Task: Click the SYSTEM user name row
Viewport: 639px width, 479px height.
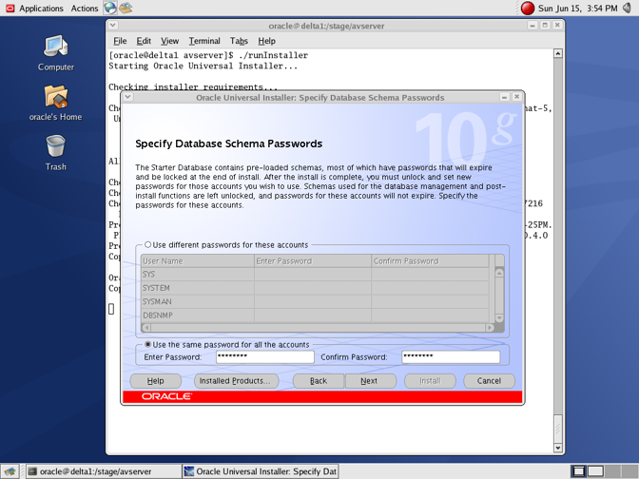Action: point(197,288)
